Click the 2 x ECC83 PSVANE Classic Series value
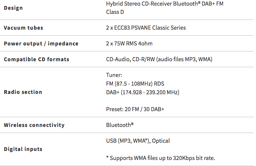Screen dimensions: 256x166 pos(146,28)
